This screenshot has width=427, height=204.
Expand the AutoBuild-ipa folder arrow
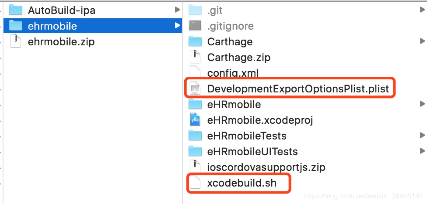click(177, 10)
